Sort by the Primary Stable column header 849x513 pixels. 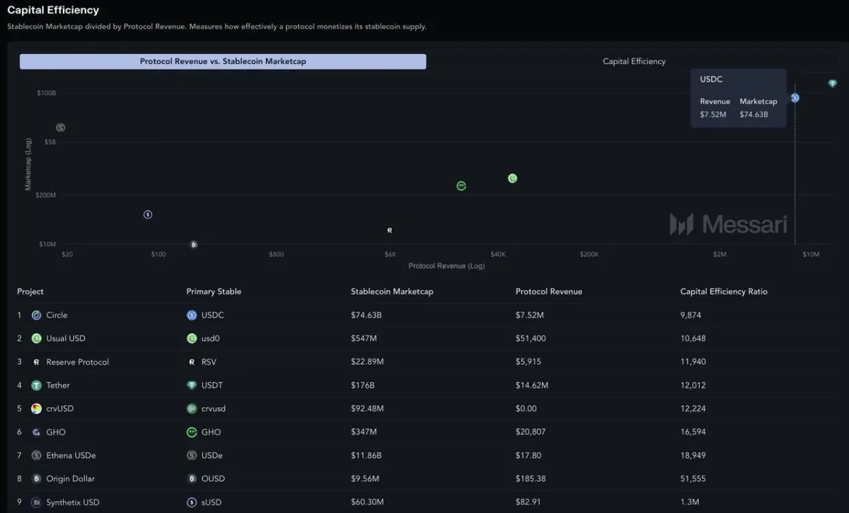point(214,292)
